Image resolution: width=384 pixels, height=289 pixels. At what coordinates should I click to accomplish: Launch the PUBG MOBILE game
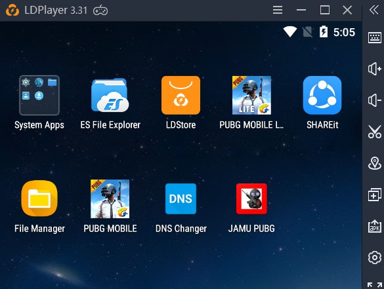pyautogui.click(x=110, y=199)
